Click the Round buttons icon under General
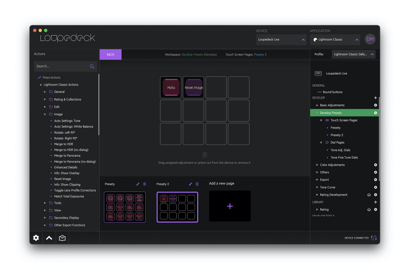The height and width of the screenshot is (273, 409). click(x=319, y=92)
